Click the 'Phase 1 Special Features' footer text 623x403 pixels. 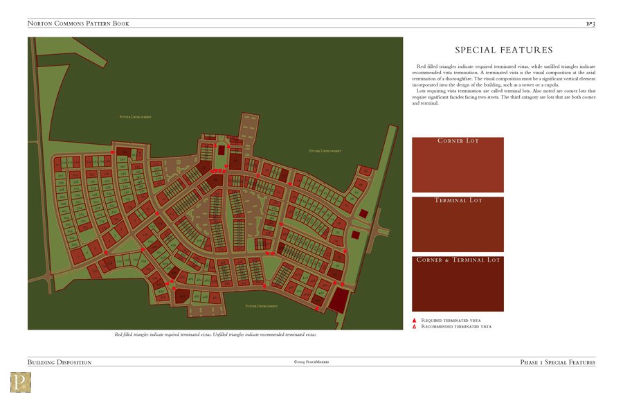[x=558, y=362]
